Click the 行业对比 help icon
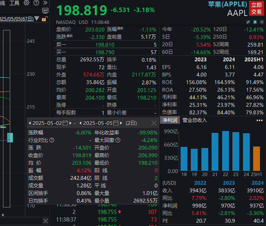 point(52,140)
